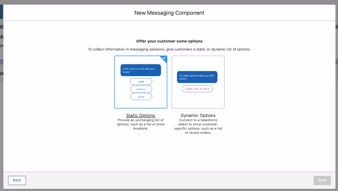Click the disabled Next button
The image size is (338, 191).
click(322, 180)
